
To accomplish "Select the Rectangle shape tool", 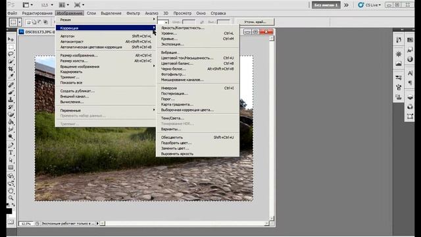I will click(x=11, y=167).
